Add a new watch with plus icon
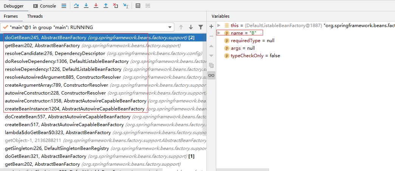 pyautogui.click(x=211, y=26)
